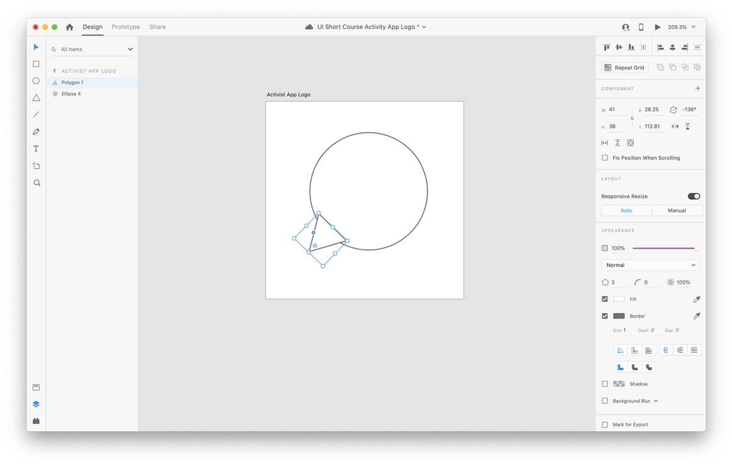
Task: Enable the Shadow checkbox
Action: click(x=605, y=384)
